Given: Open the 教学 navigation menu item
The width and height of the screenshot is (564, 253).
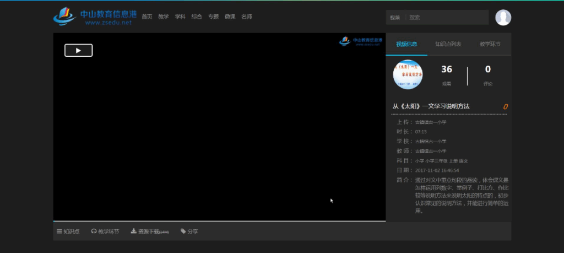Looking at the screenshot, I should click(x=164, y=17).
